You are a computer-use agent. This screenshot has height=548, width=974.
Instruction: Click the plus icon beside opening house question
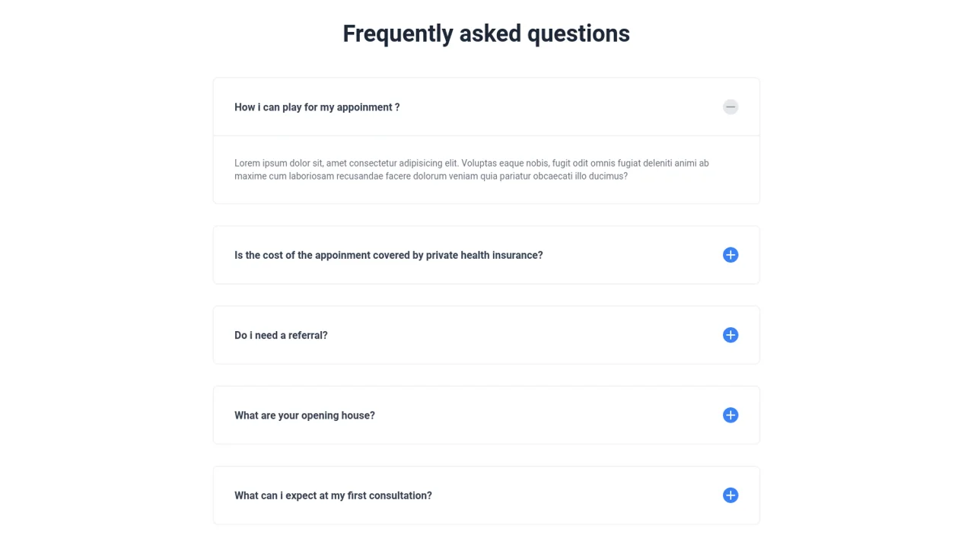pos(730,415)
